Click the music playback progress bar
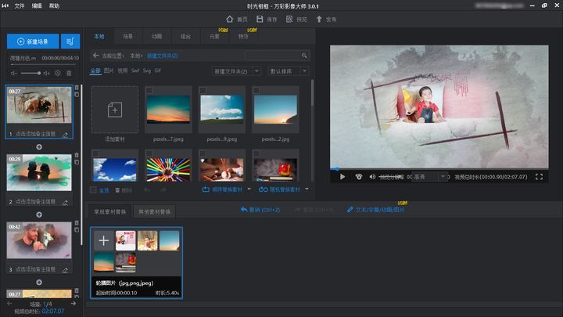Image resolution: width=563 pixels, height=317 pixels. click(44, 65)
